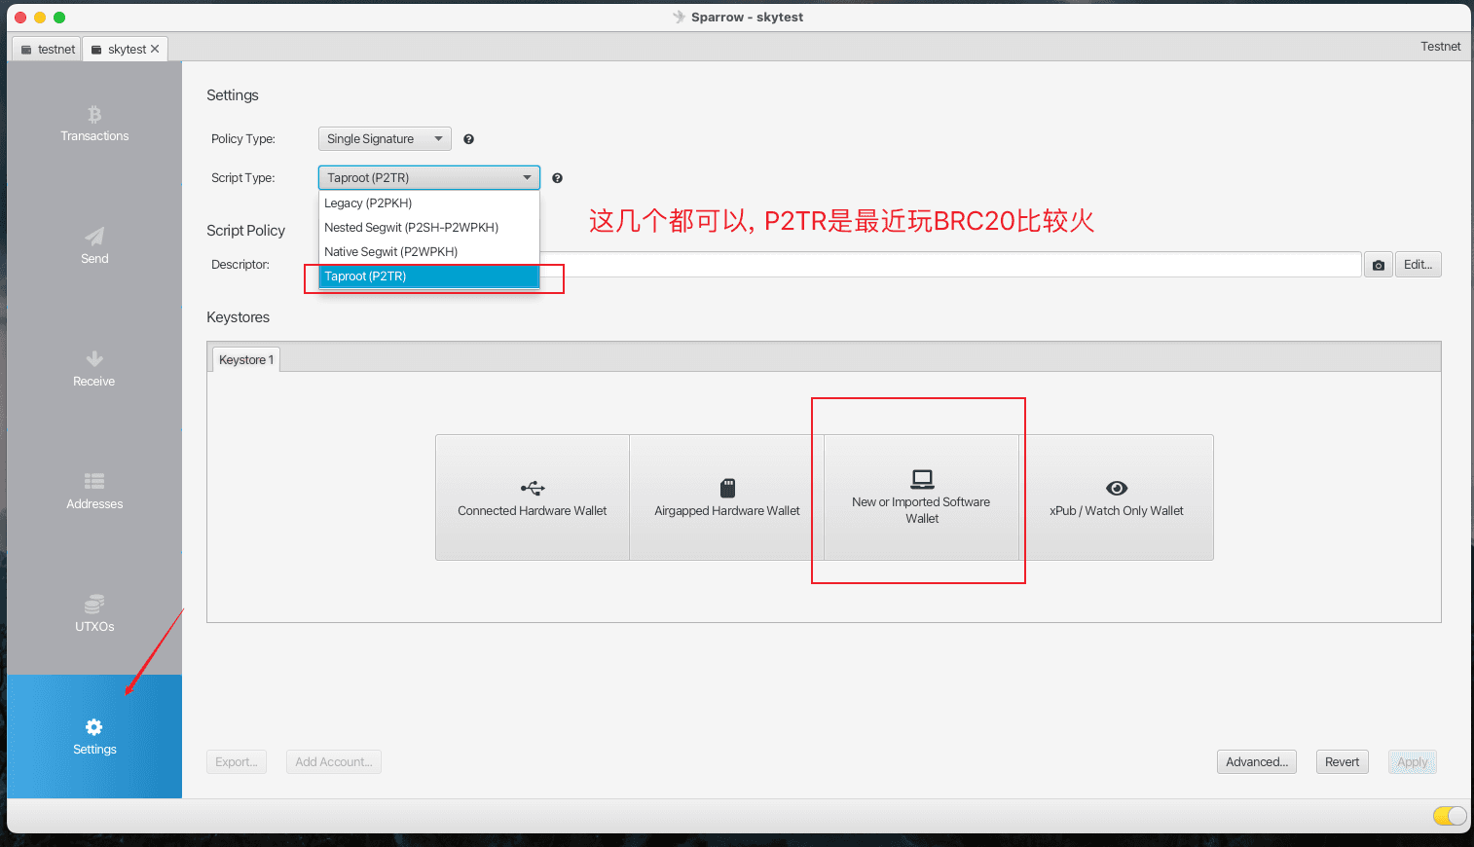The width and height of the screenshot is (1474, 847).
Task: Open the Receive sidebar section
Action: click(94, 369)
